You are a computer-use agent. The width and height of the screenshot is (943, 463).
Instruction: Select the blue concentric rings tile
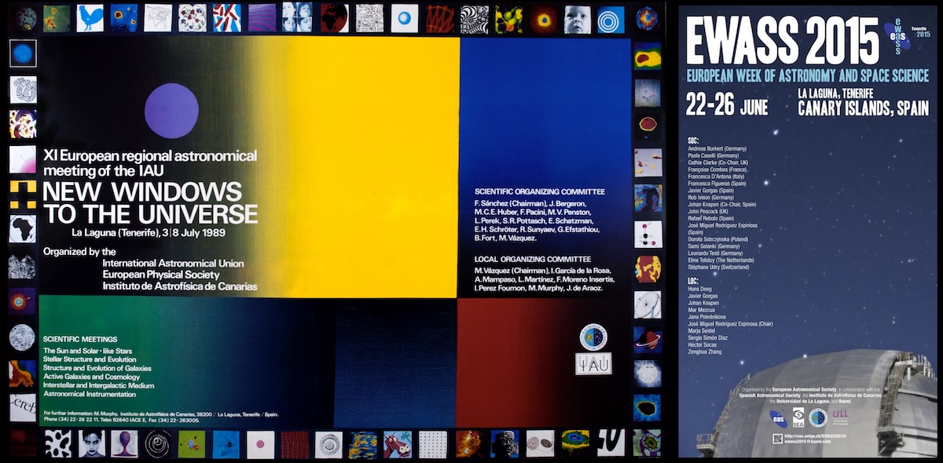611,20
